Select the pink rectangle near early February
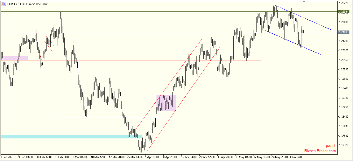 click(14, 58)
